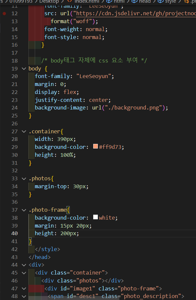
Task: Follow the cdn.jsdelivr.net URL on line 12
Action: [136, 13]
